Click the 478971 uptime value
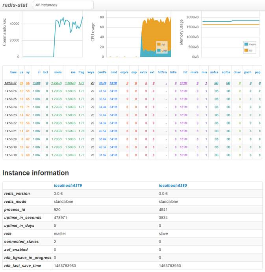The image size is (265, 272). coord(60,218)
